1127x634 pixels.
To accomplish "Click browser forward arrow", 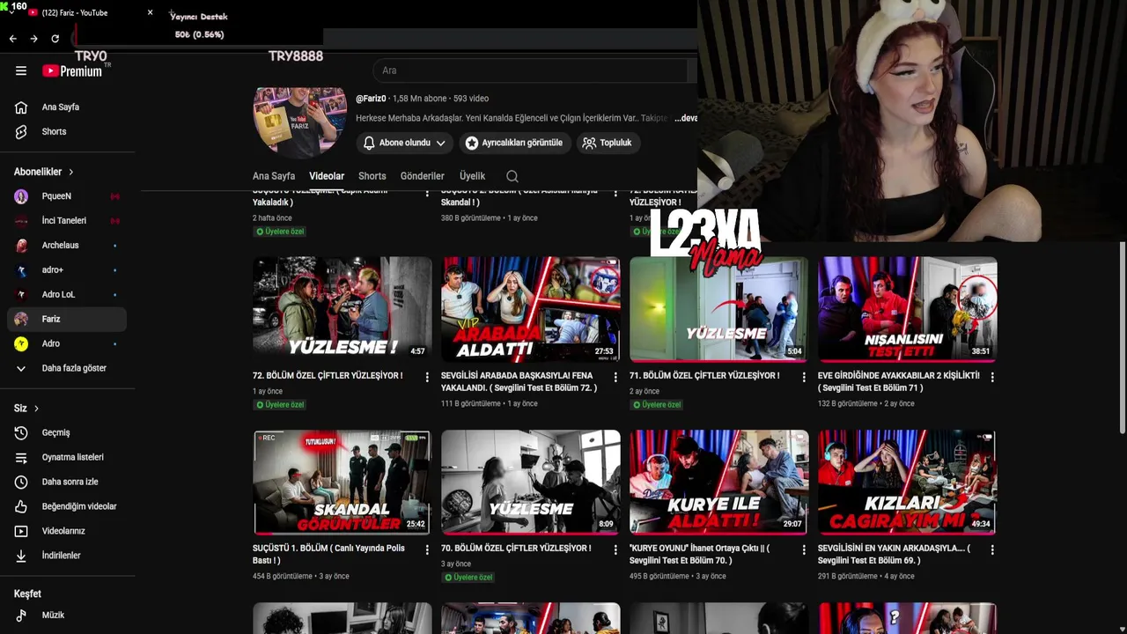I will coord(33,39).
